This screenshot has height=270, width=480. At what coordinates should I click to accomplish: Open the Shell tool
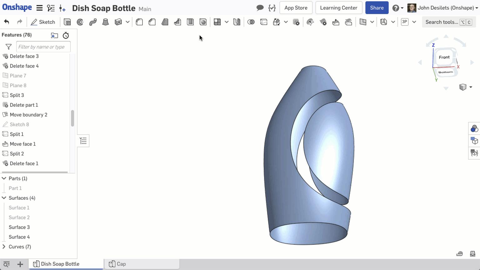click(190, 22)
